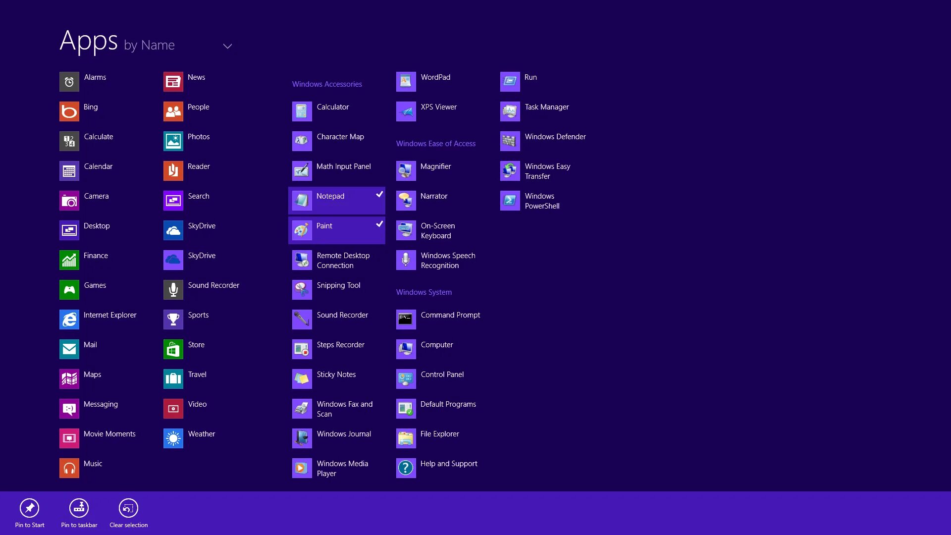The height and width of the screenshot is (535, 951).
Task: Open the Sticky Notes icon
Action: (x=302, y=379)
